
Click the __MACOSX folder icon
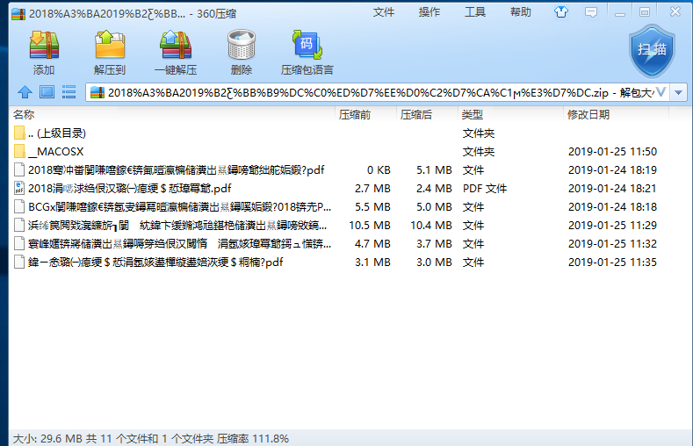(x=19, y=151)
